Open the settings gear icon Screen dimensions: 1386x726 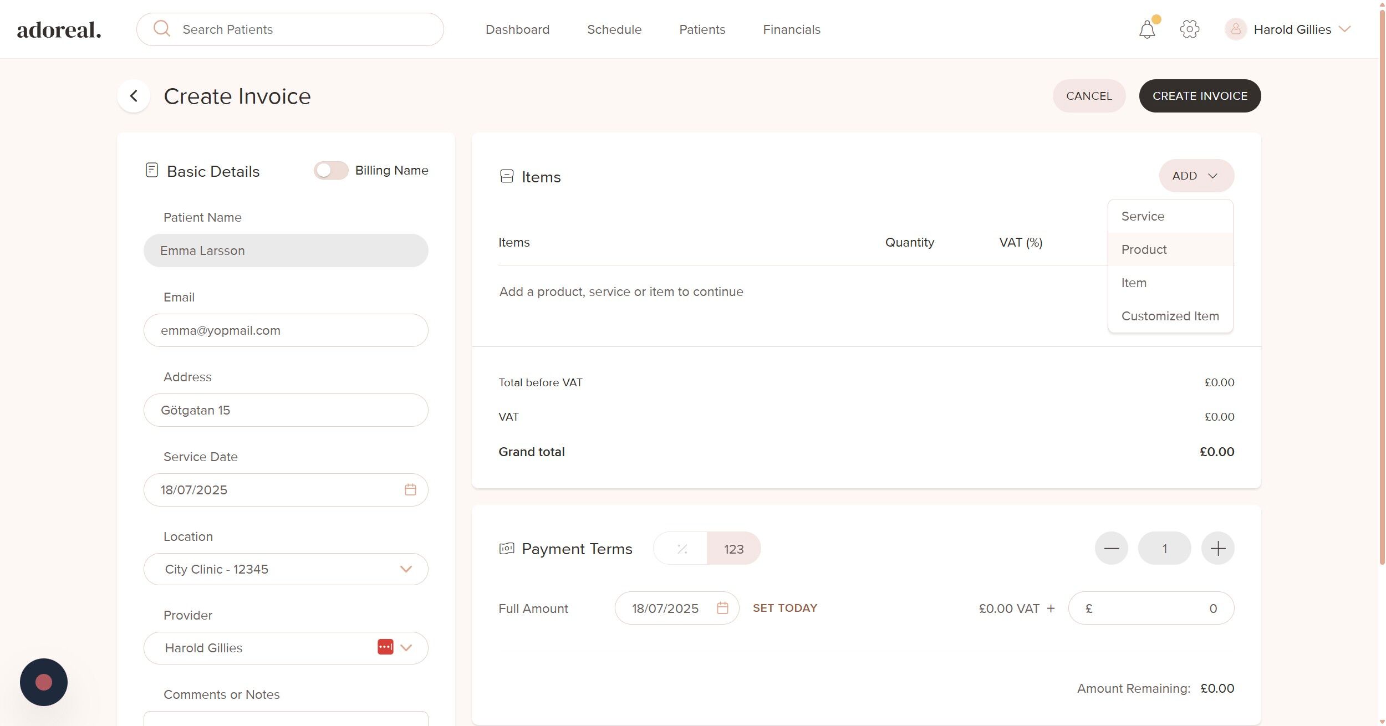pyautogui.click(x=1189, y=29)
